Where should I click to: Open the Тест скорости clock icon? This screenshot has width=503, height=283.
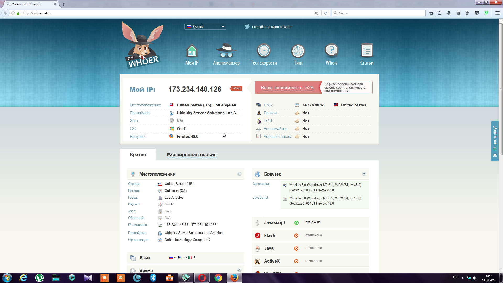pyautogui.click(x=264, y=51)
